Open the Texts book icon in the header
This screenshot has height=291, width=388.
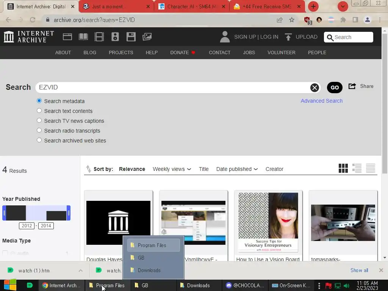[83, 37]
